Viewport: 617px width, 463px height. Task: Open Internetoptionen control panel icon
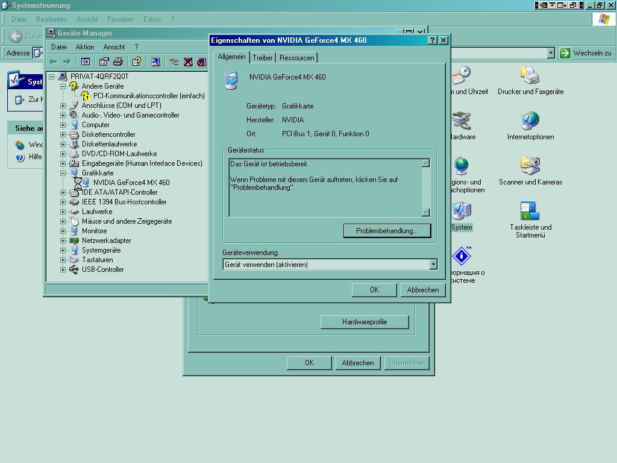[530, 126]
